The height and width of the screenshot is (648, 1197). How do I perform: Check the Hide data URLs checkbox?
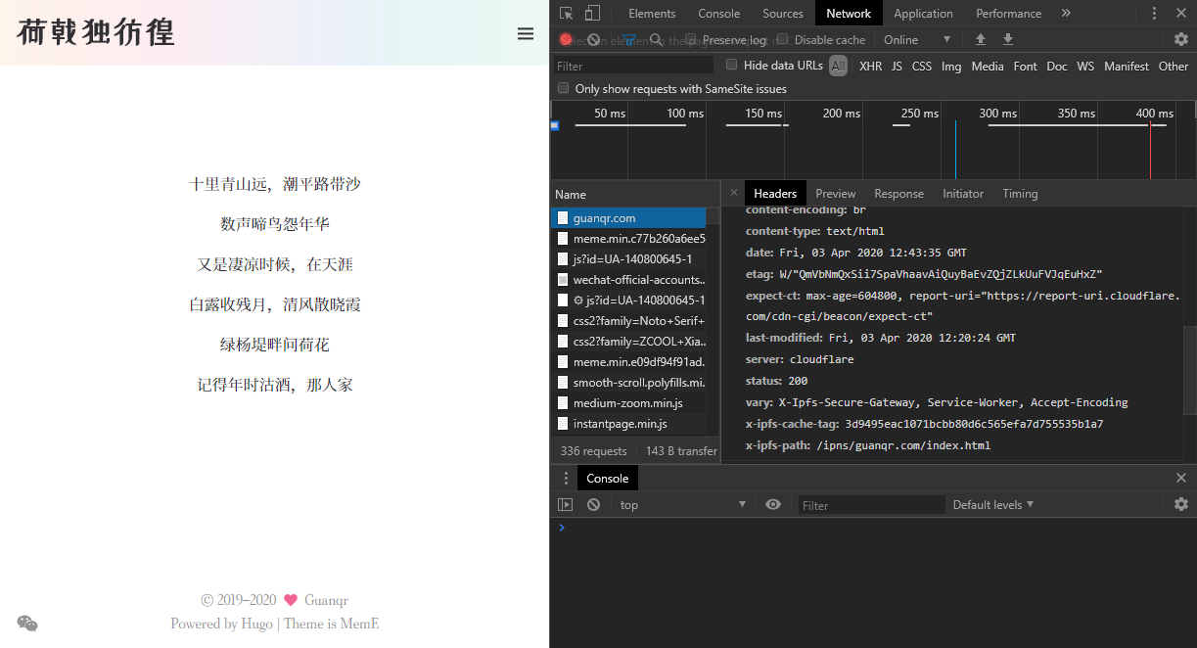click(x=731, y=65)
